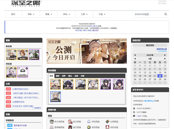Click the red 公告 tag beside 公测预约活动
Image resolution: width=174 pixels, height=129 pixels.
(x=8, y=102)
